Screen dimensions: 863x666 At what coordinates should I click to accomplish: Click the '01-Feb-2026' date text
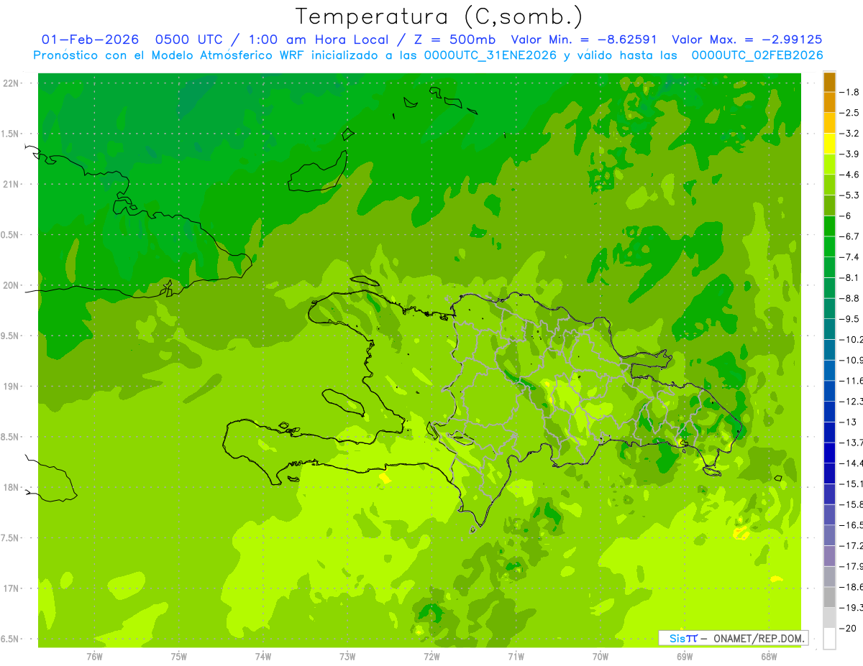click(x=90, y=40)
